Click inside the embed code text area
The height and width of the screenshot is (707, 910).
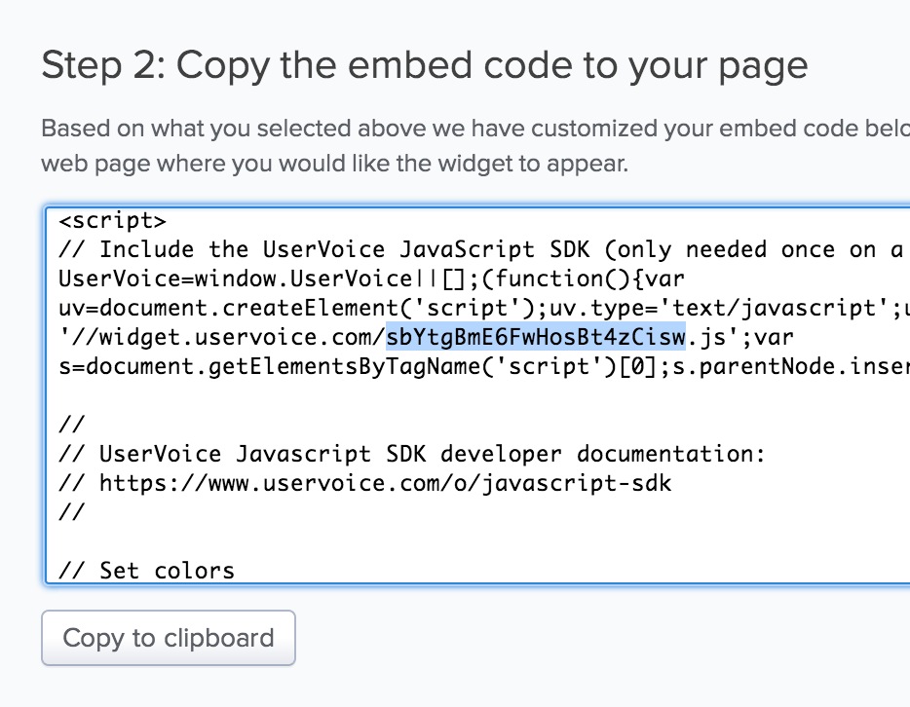point(477,394)
